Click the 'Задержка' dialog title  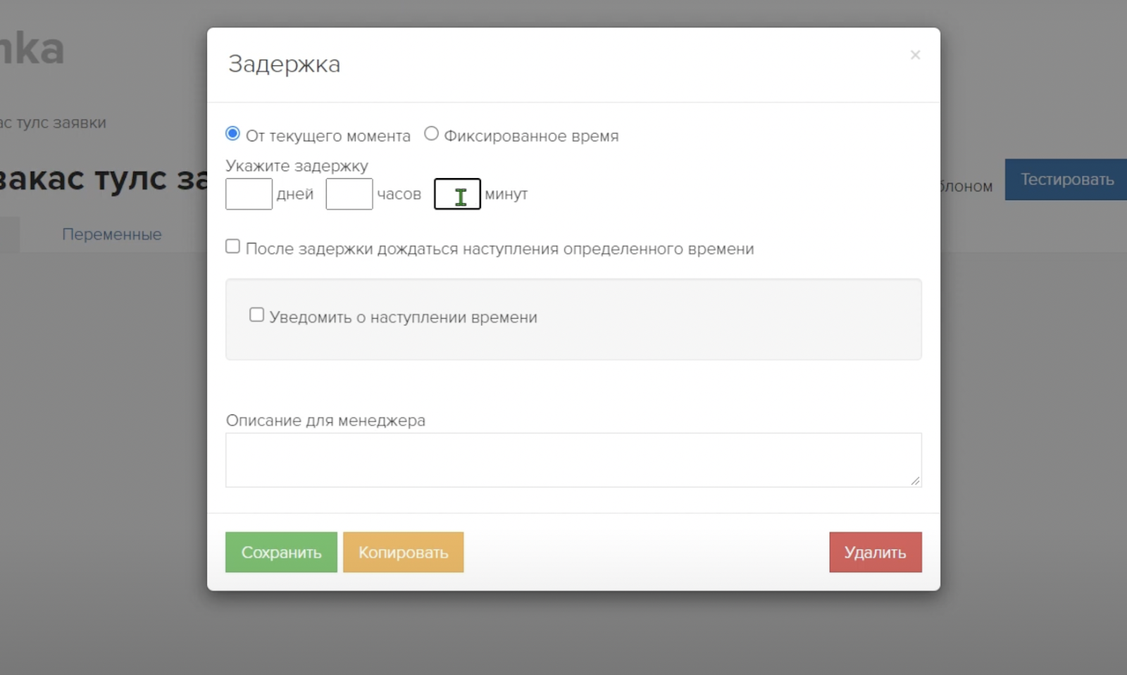[x=284, y=64]
